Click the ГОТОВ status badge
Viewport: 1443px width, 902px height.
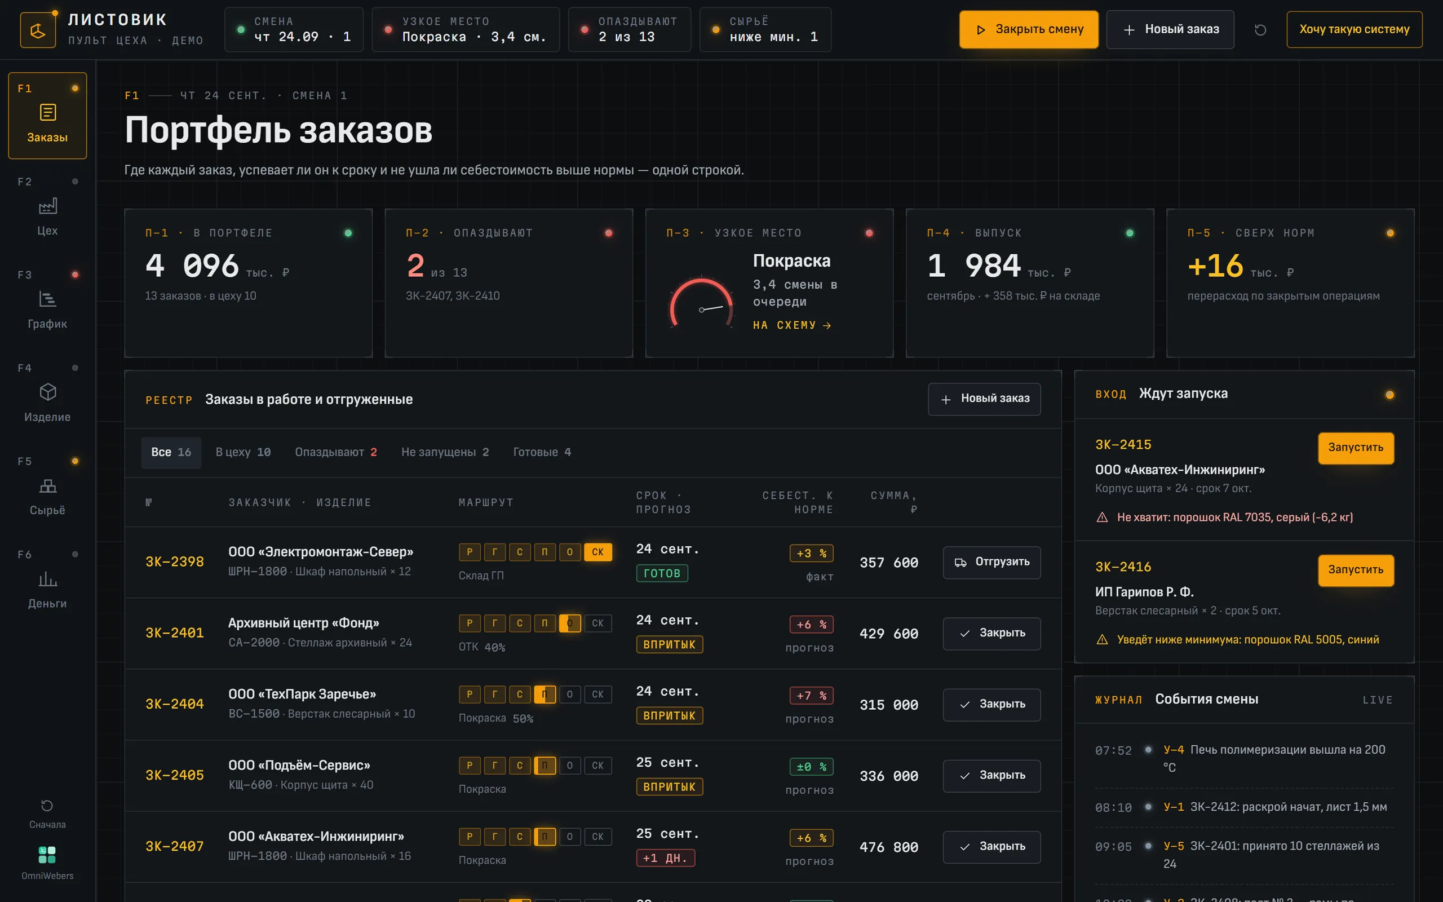click(662, 573)
